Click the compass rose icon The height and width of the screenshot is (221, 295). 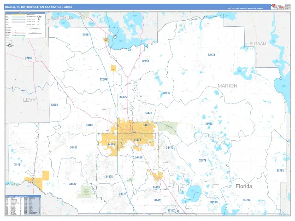point(10,45)
